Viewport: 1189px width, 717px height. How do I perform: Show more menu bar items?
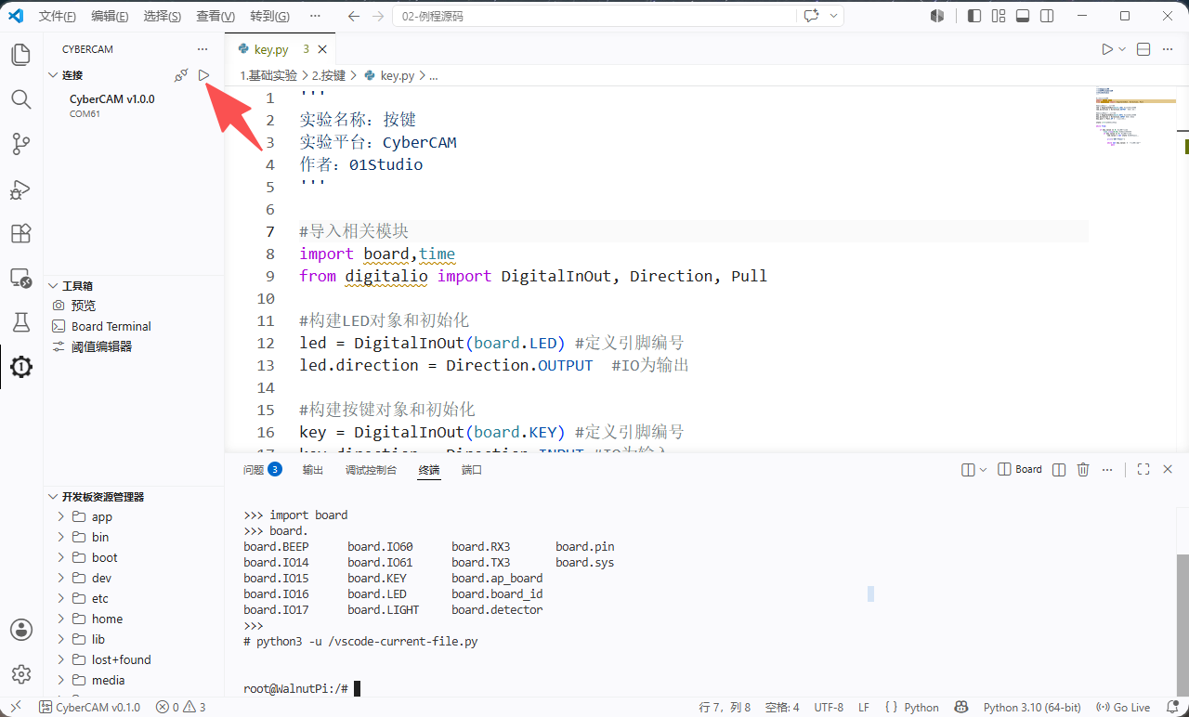tap(315, 16)
